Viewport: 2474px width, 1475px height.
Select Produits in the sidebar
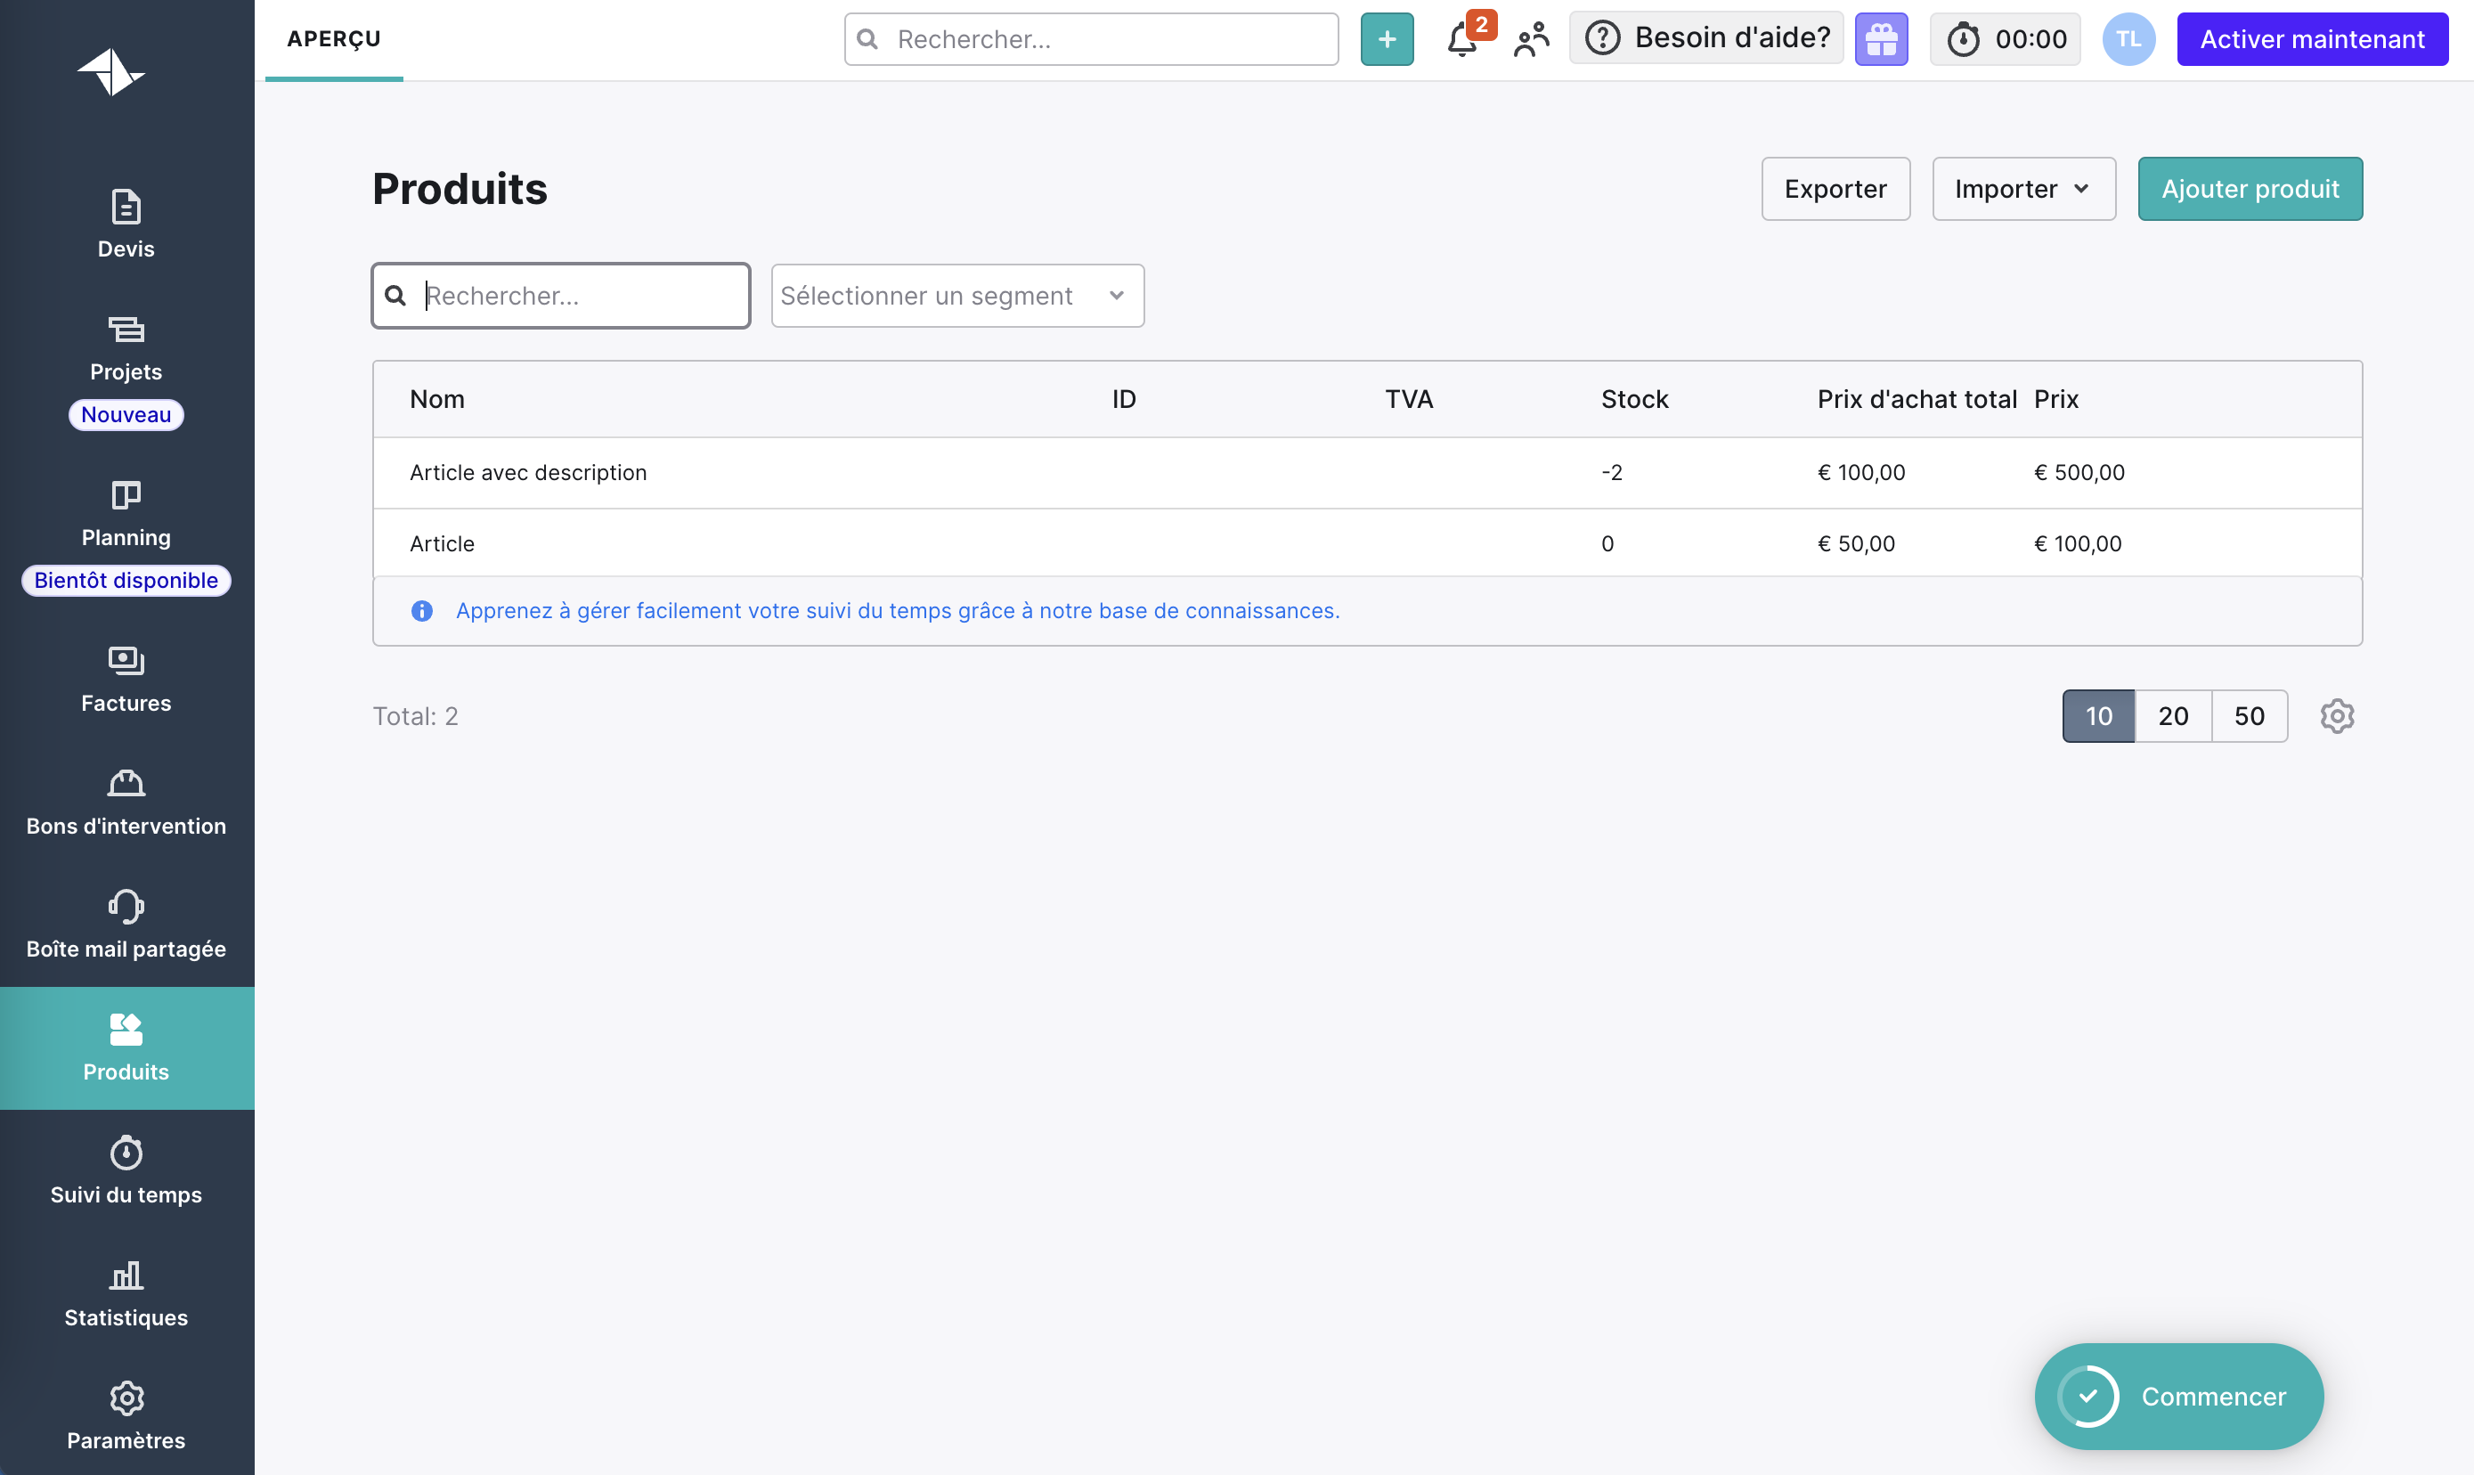click(126, 1047)
